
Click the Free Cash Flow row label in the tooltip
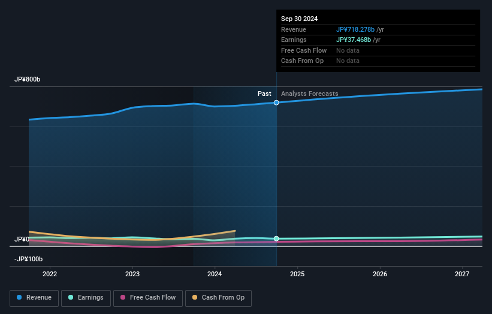click(304, 50)
